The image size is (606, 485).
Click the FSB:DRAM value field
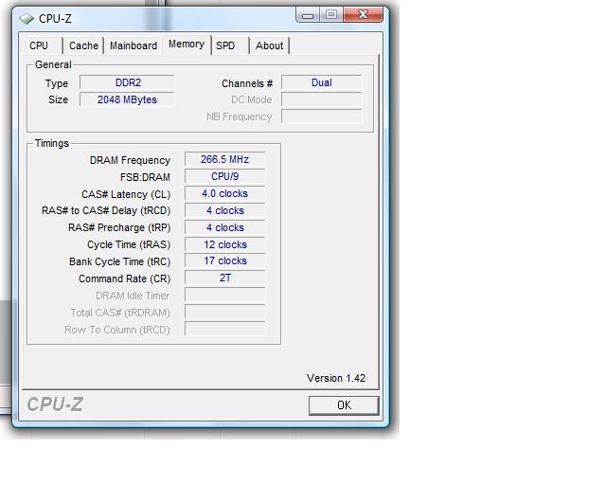tap(224, 177)
